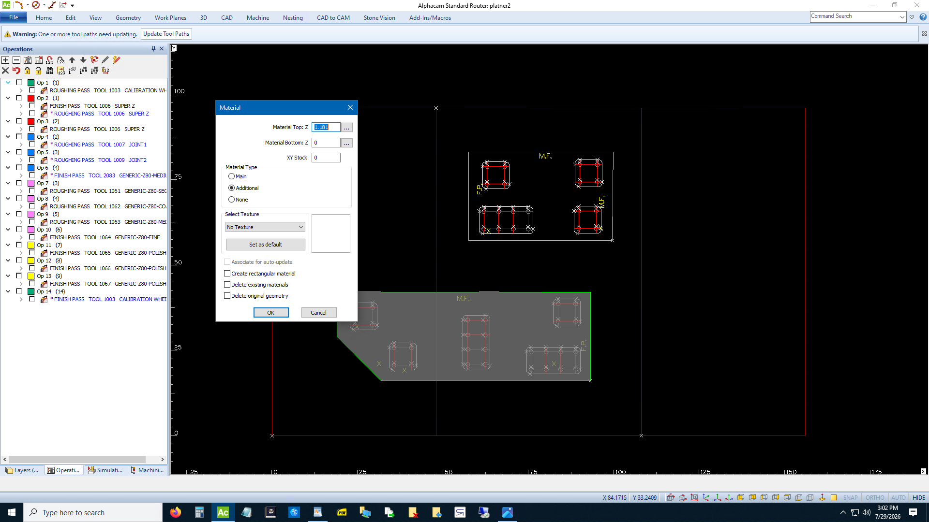Open the Machine ribbon tab
This screenshot has width=929, height=522.
point(258,18)
